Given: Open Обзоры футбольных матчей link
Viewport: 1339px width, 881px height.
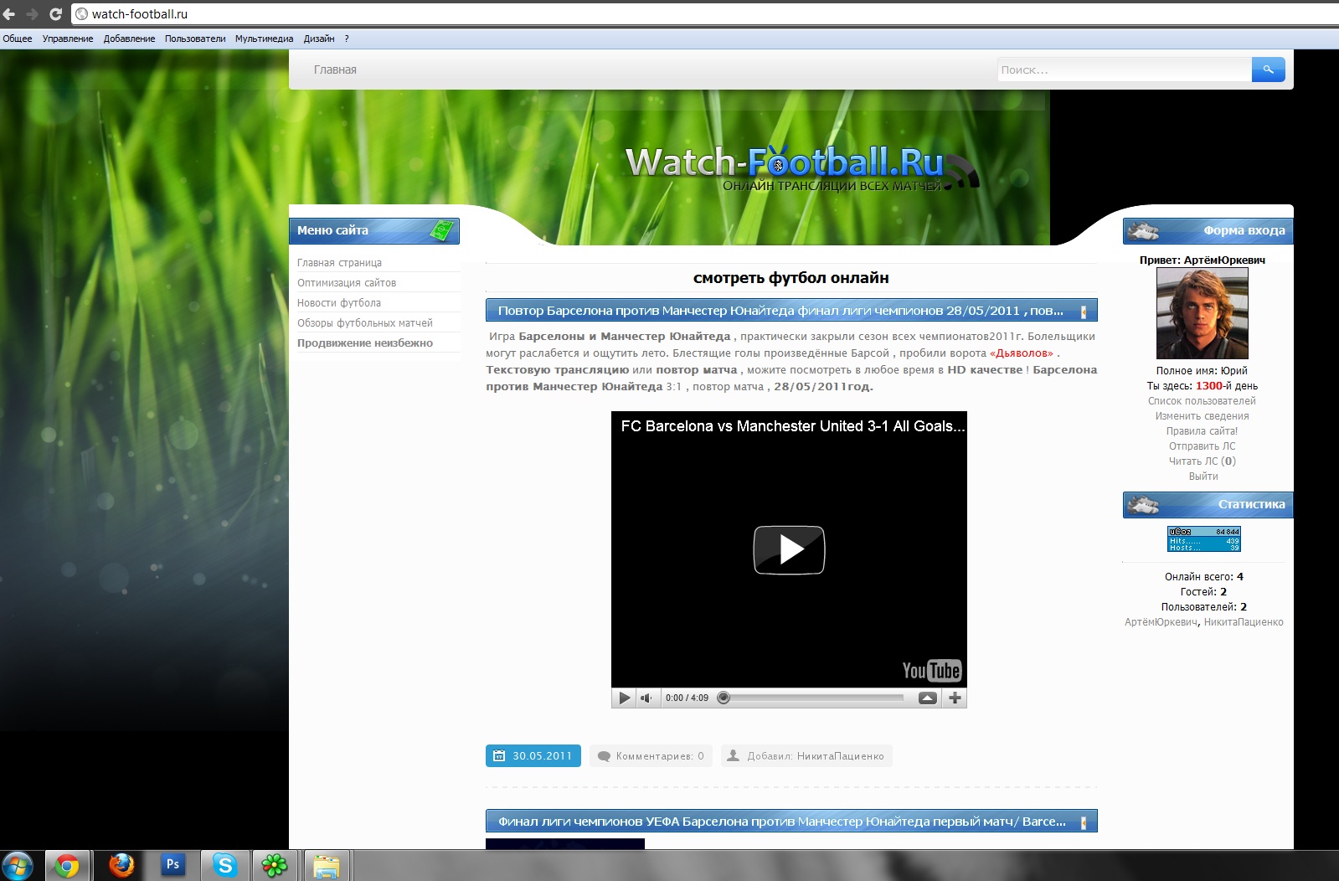Looking at the screenshot, I should (x=365, y=323).
